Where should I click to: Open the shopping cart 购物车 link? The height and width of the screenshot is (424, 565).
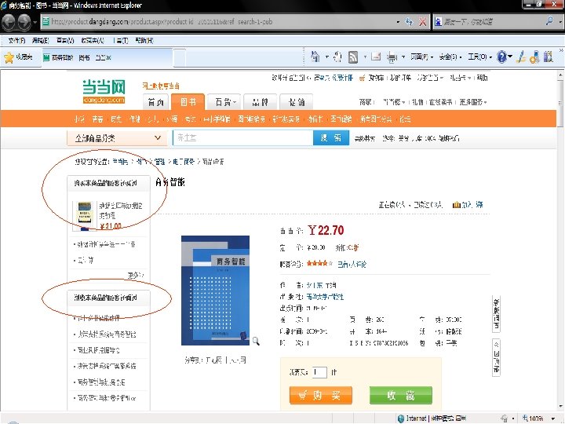pos(376,78)
